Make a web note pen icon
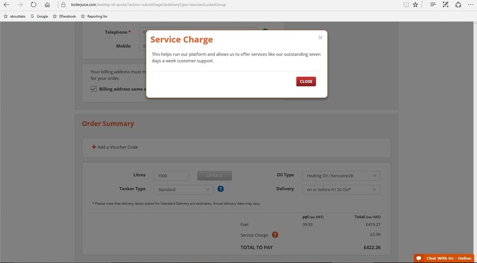The height and width of the screenshot is (263, 477). pyautogui.click(x=445, y=5)
